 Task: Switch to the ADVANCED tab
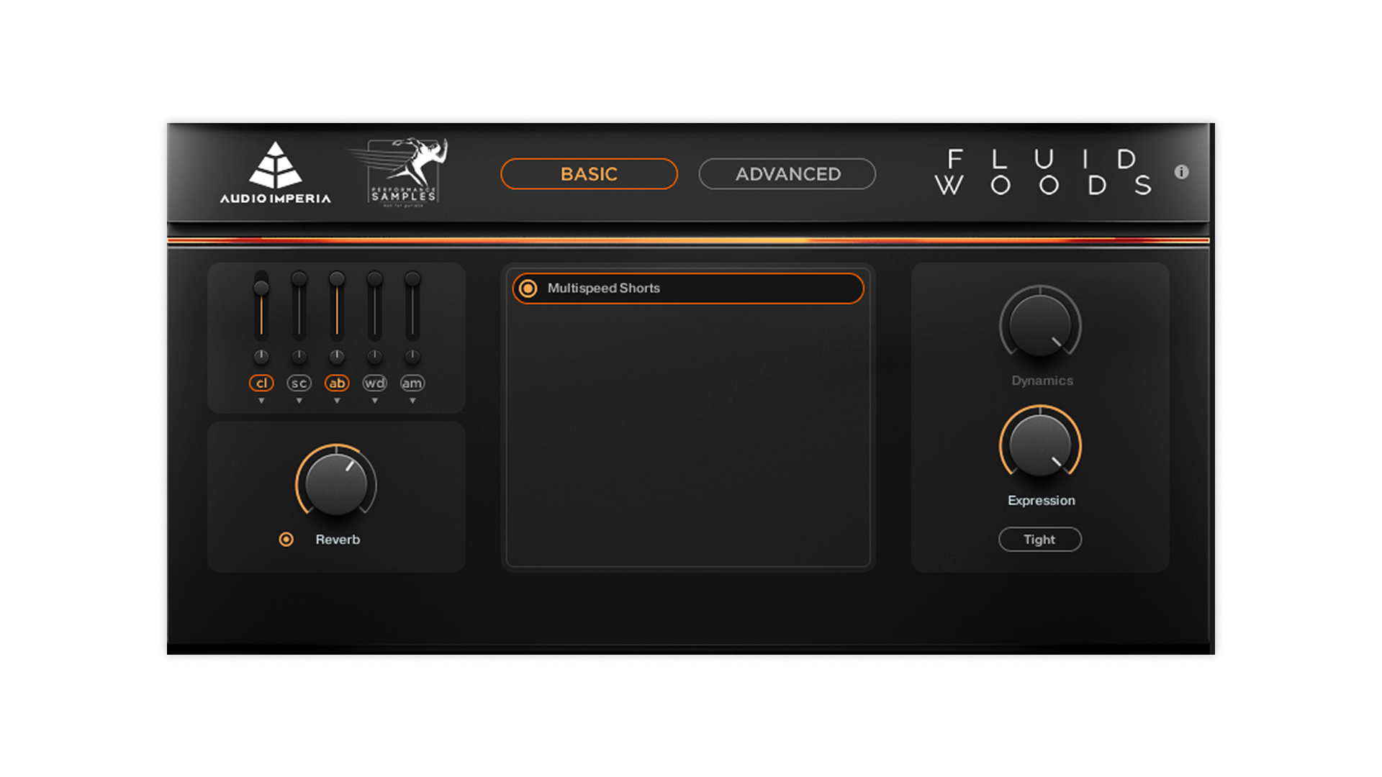coord(787,174)
